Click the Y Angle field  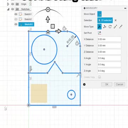tap(109, 64)
